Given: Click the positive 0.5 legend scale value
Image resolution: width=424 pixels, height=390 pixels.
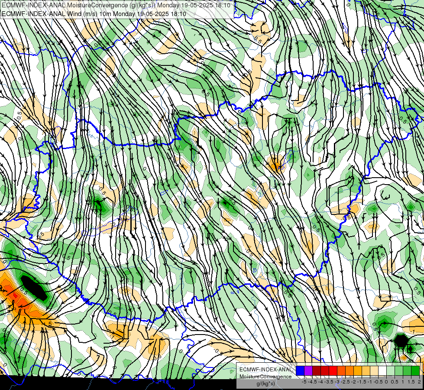Looking at the screenshot, I should 395,382.
